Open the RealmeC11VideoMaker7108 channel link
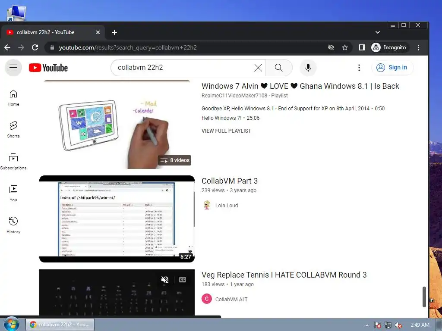This screenshot has width=442, height=331. [x=234, y=96]
